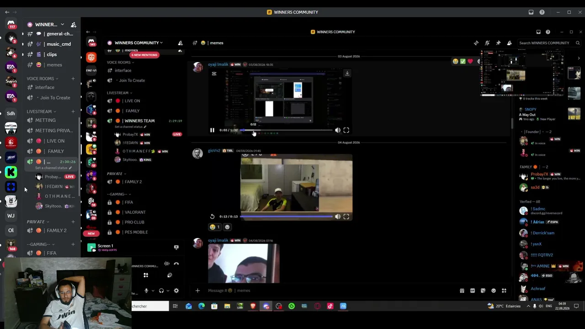Open the Threads icon in the memes channel header
The image size is (585, 329).
476,43
